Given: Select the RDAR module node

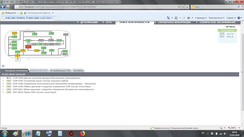Looking at the screenshot, I should click(41, 40).
